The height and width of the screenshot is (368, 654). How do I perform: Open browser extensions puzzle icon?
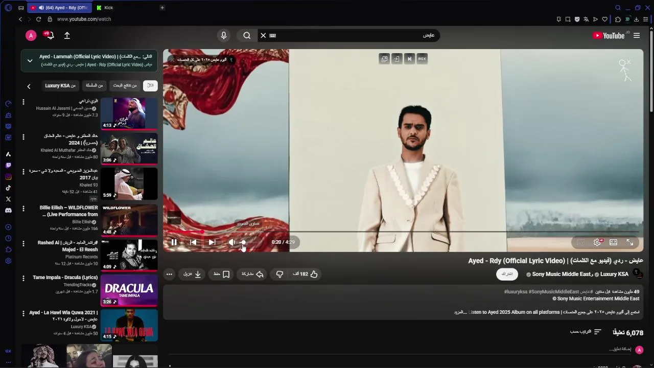pyautogui.click(x=618, y=19)
